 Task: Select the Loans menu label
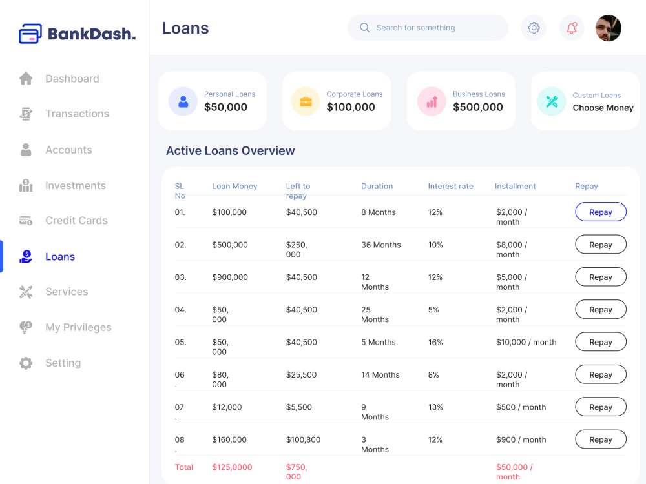pyautogui.click(x=60, y=256)
